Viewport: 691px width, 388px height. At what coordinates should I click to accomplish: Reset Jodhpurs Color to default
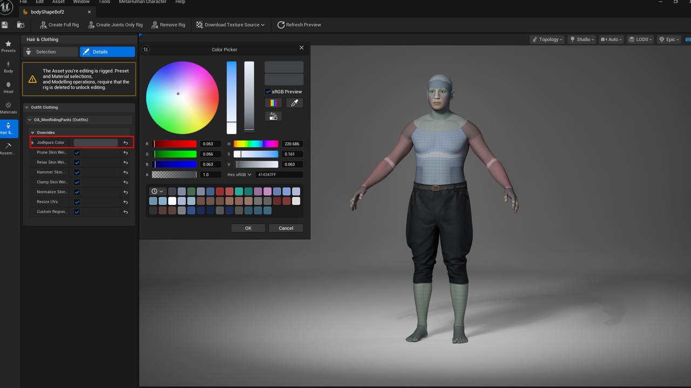tap(126, 143)
